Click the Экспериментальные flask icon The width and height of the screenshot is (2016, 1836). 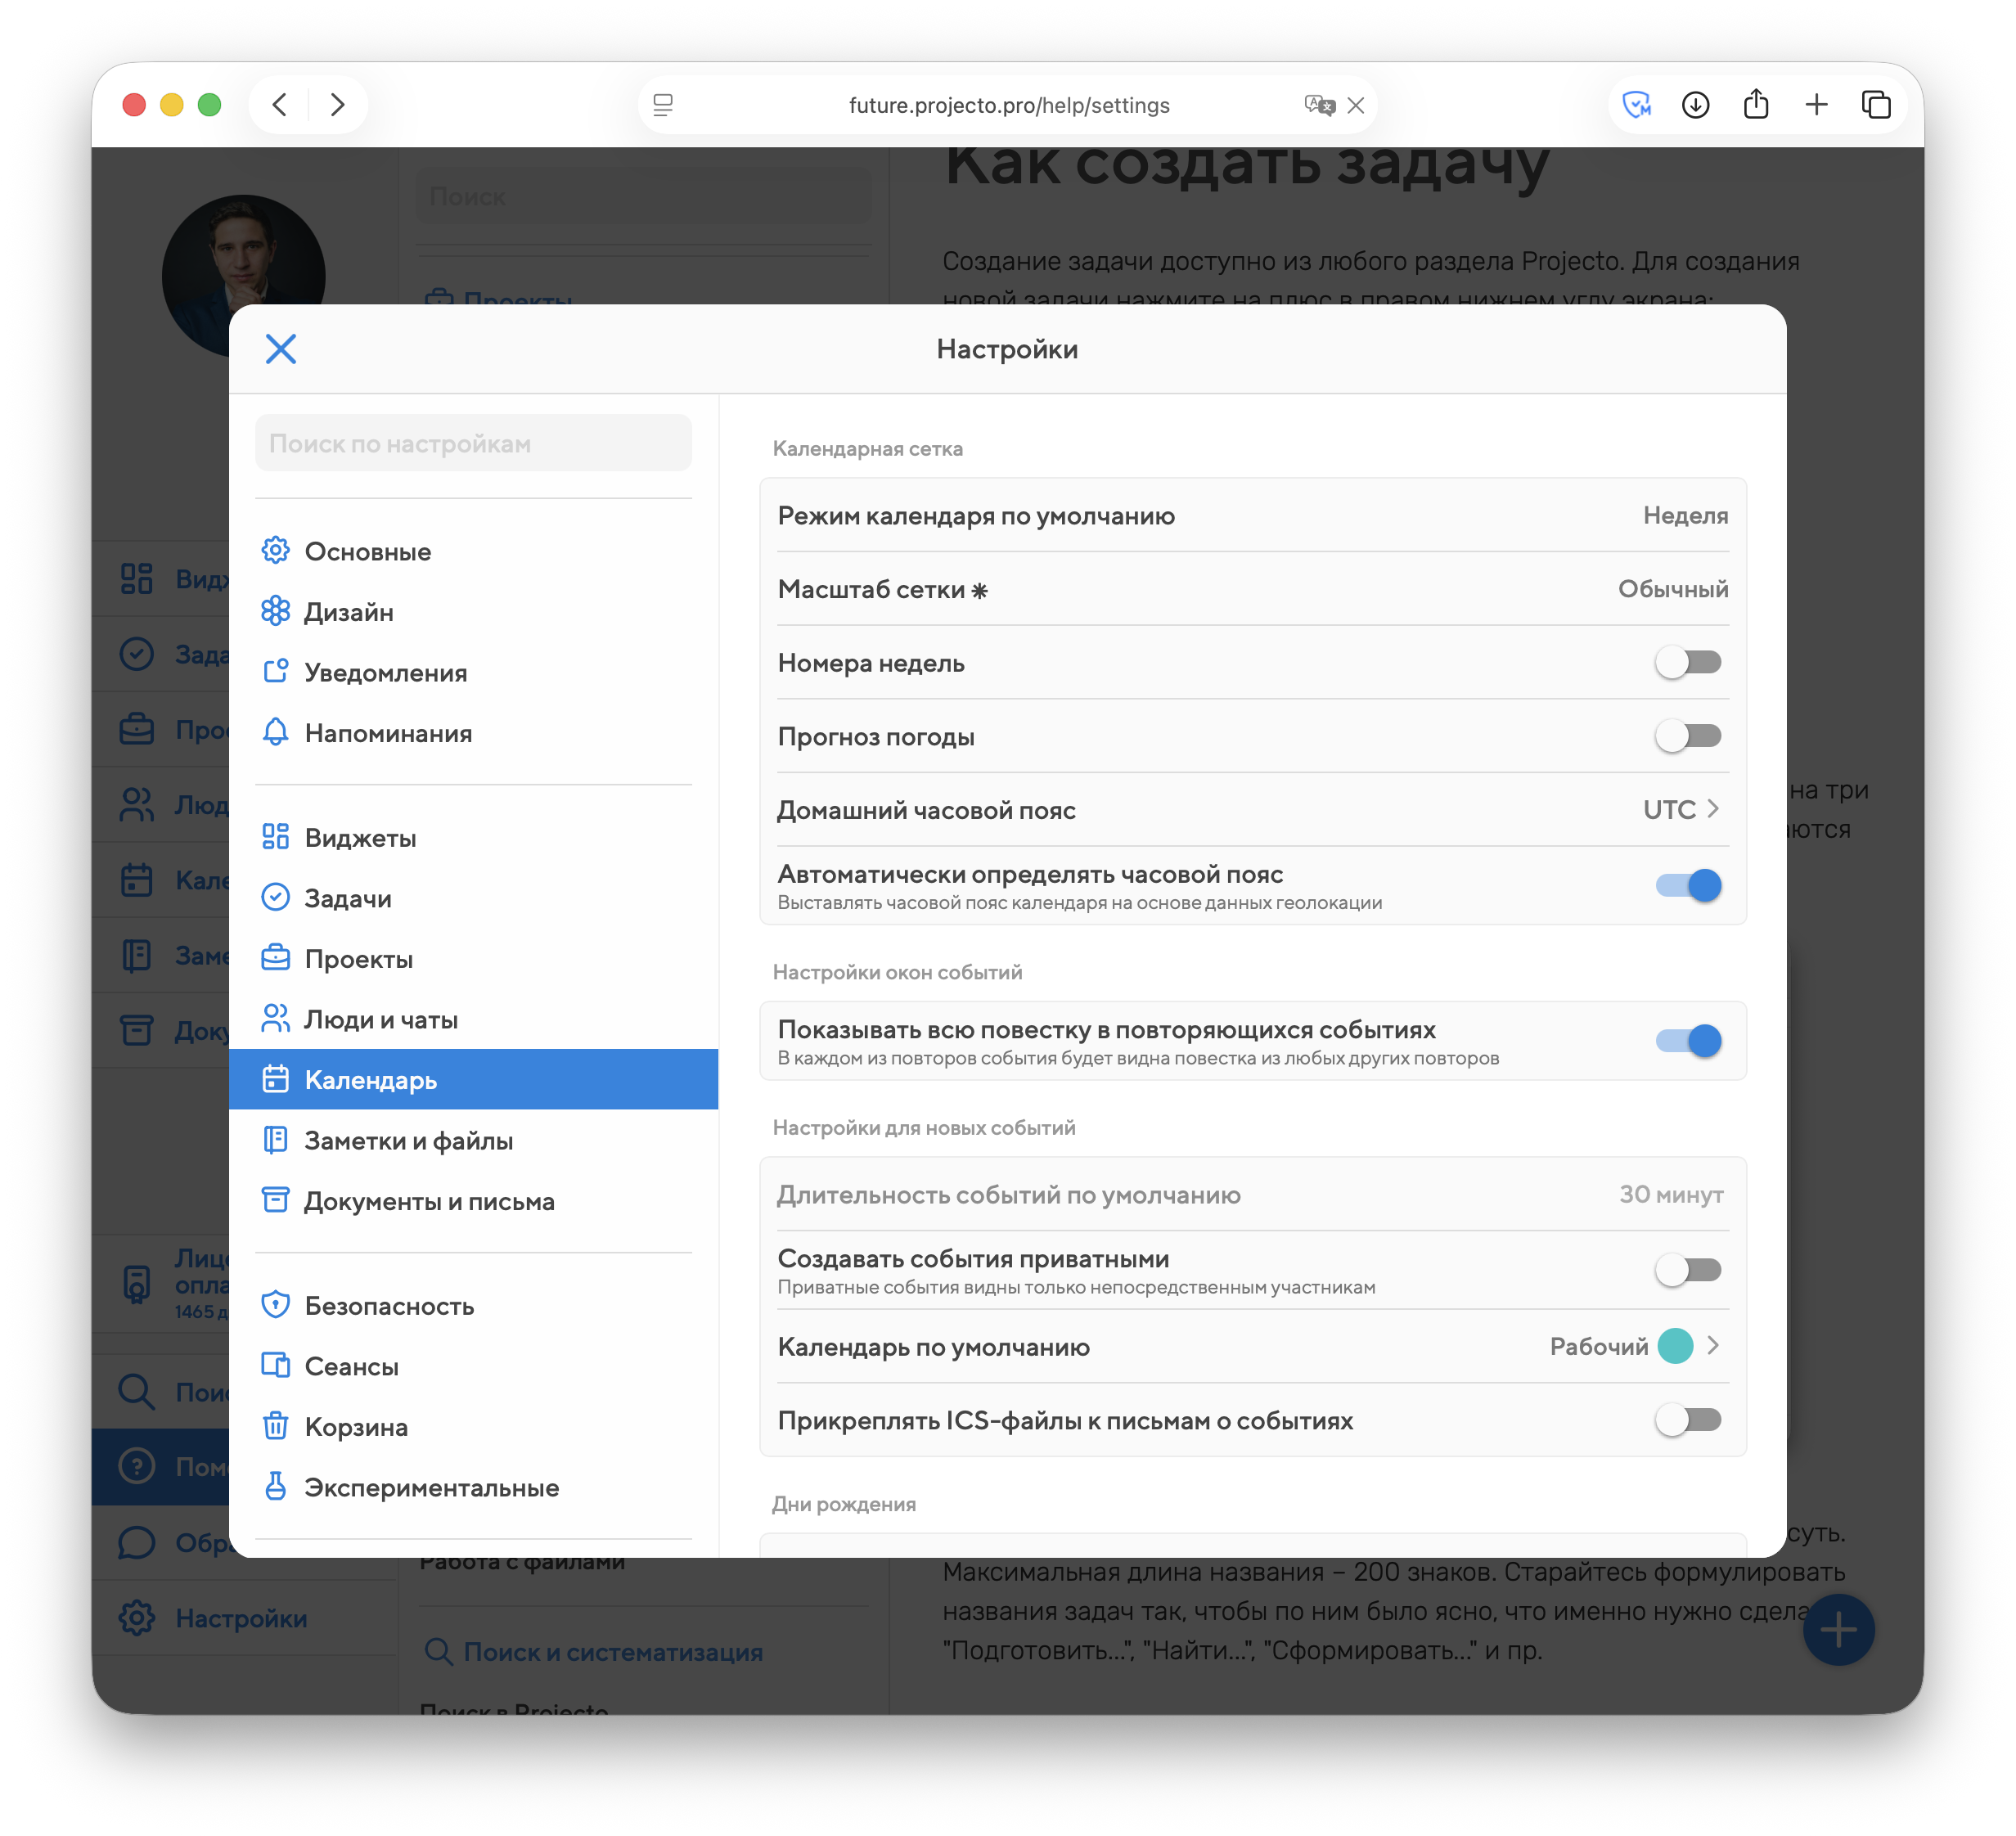point(275,1487)
